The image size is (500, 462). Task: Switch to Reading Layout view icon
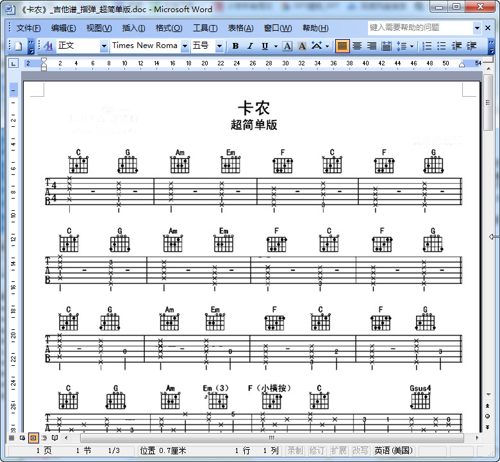pyautogui.click(x=55, y=438)
